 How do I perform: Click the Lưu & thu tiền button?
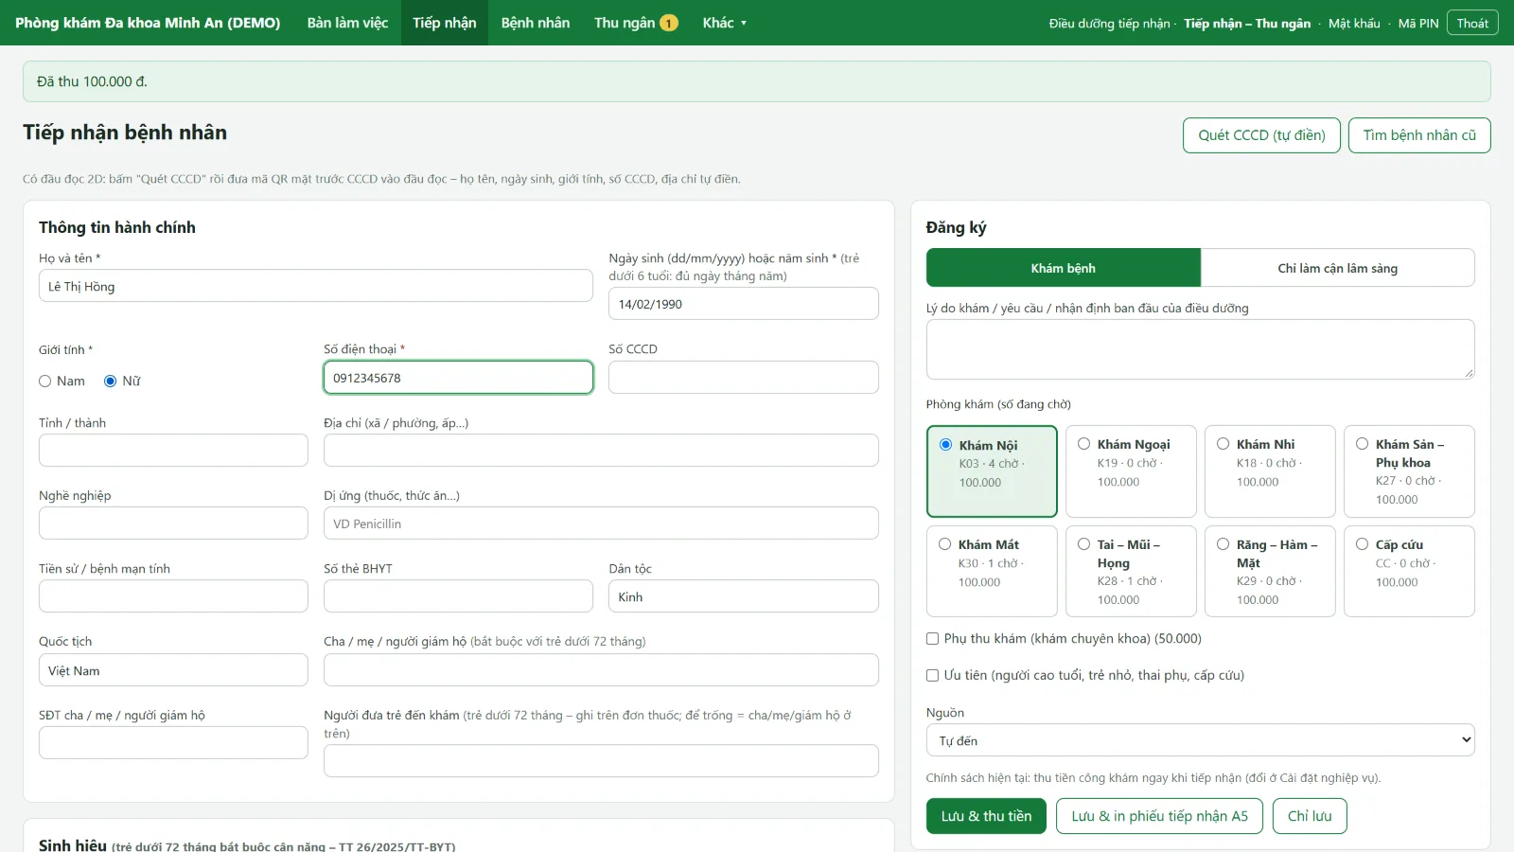986,816
